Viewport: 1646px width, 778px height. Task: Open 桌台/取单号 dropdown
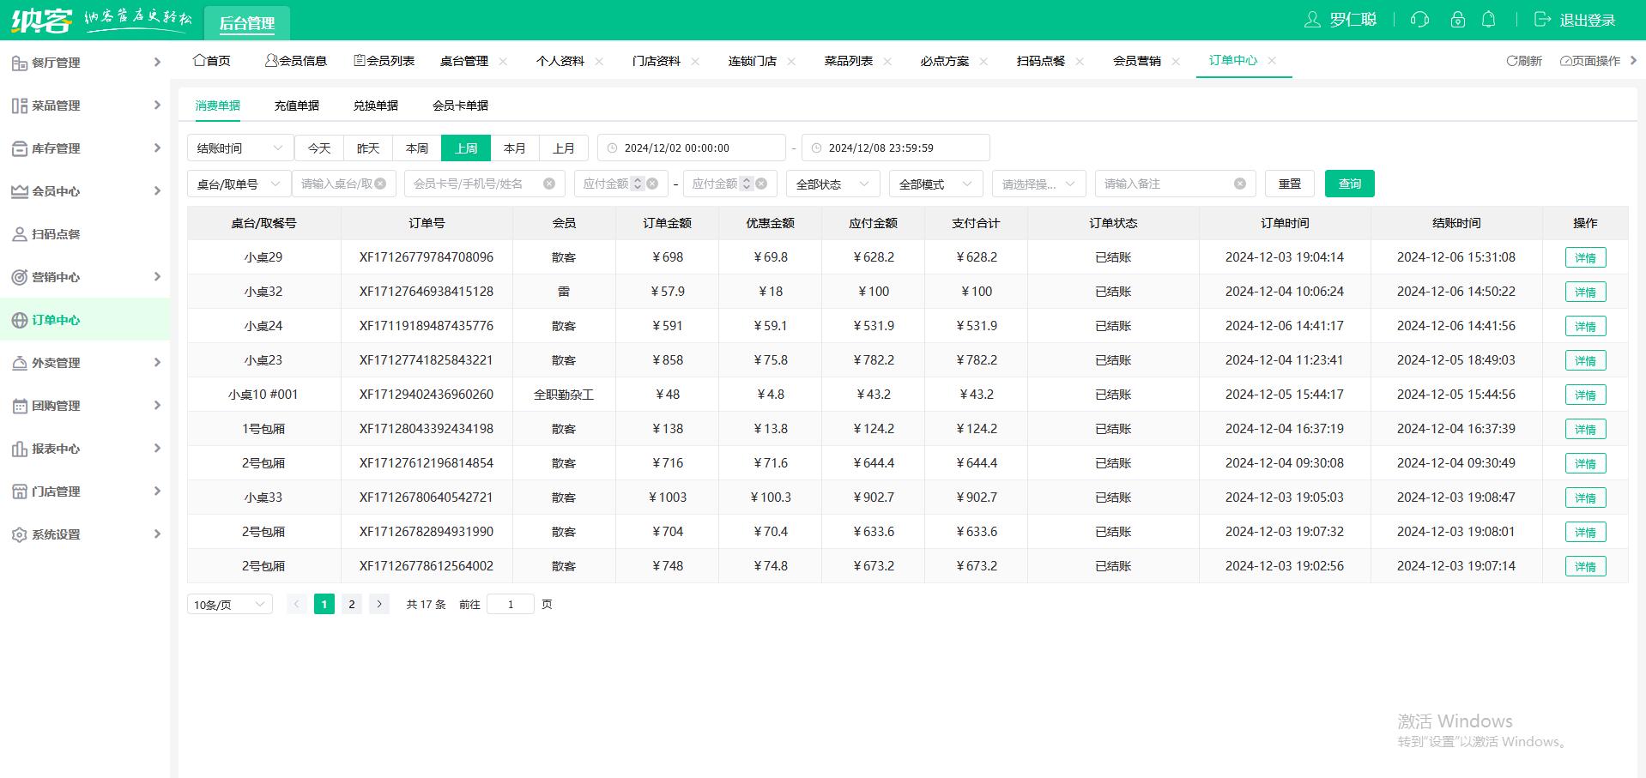pyautogui.click(x=239, y=184)
